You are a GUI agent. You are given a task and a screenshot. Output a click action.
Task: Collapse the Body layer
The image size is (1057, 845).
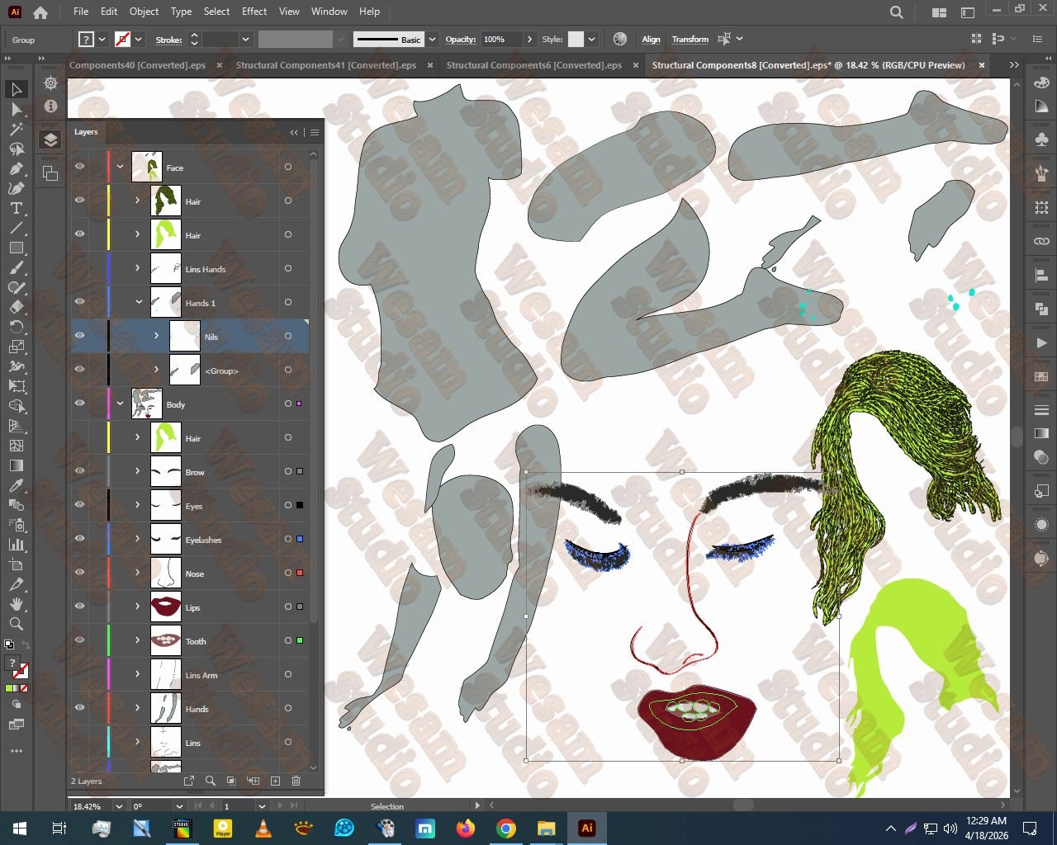click(x=121, y=404)
